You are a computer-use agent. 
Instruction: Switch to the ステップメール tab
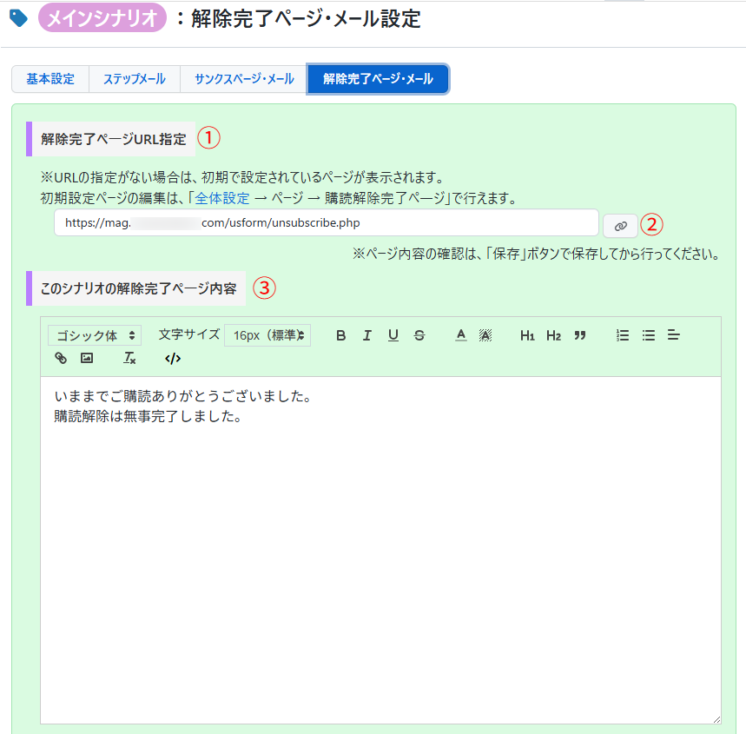pos(135,79)
